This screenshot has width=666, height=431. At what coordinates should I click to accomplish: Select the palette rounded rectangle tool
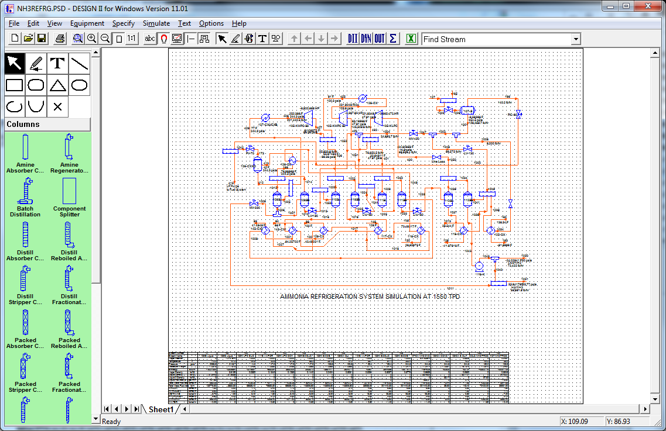(36, 85)
